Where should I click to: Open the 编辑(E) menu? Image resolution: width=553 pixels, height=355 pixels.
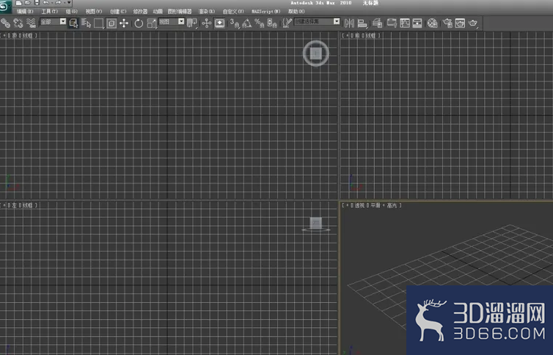[25, 11]
